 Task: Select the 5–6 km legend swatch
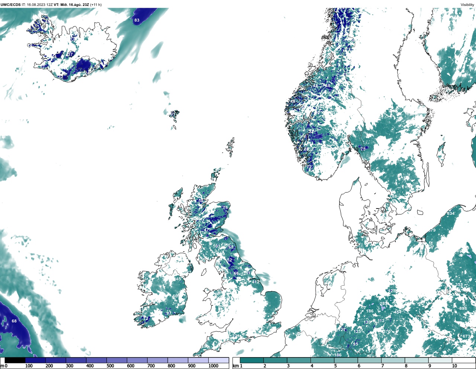pyautogui.click(x=346, y=360)
